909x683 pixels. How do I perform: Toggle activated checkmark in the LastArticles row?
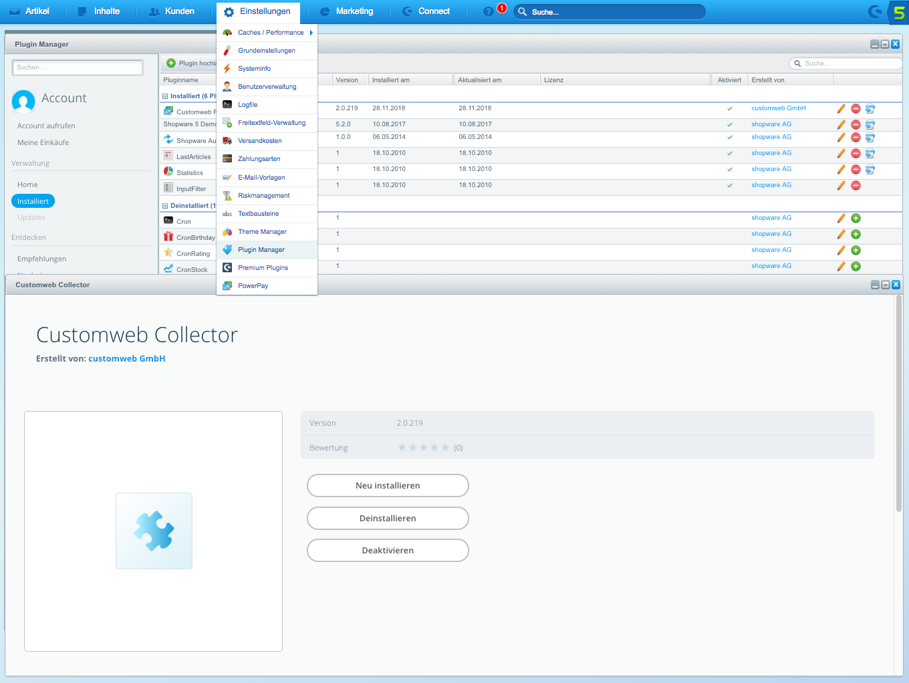tap(729, 153)
